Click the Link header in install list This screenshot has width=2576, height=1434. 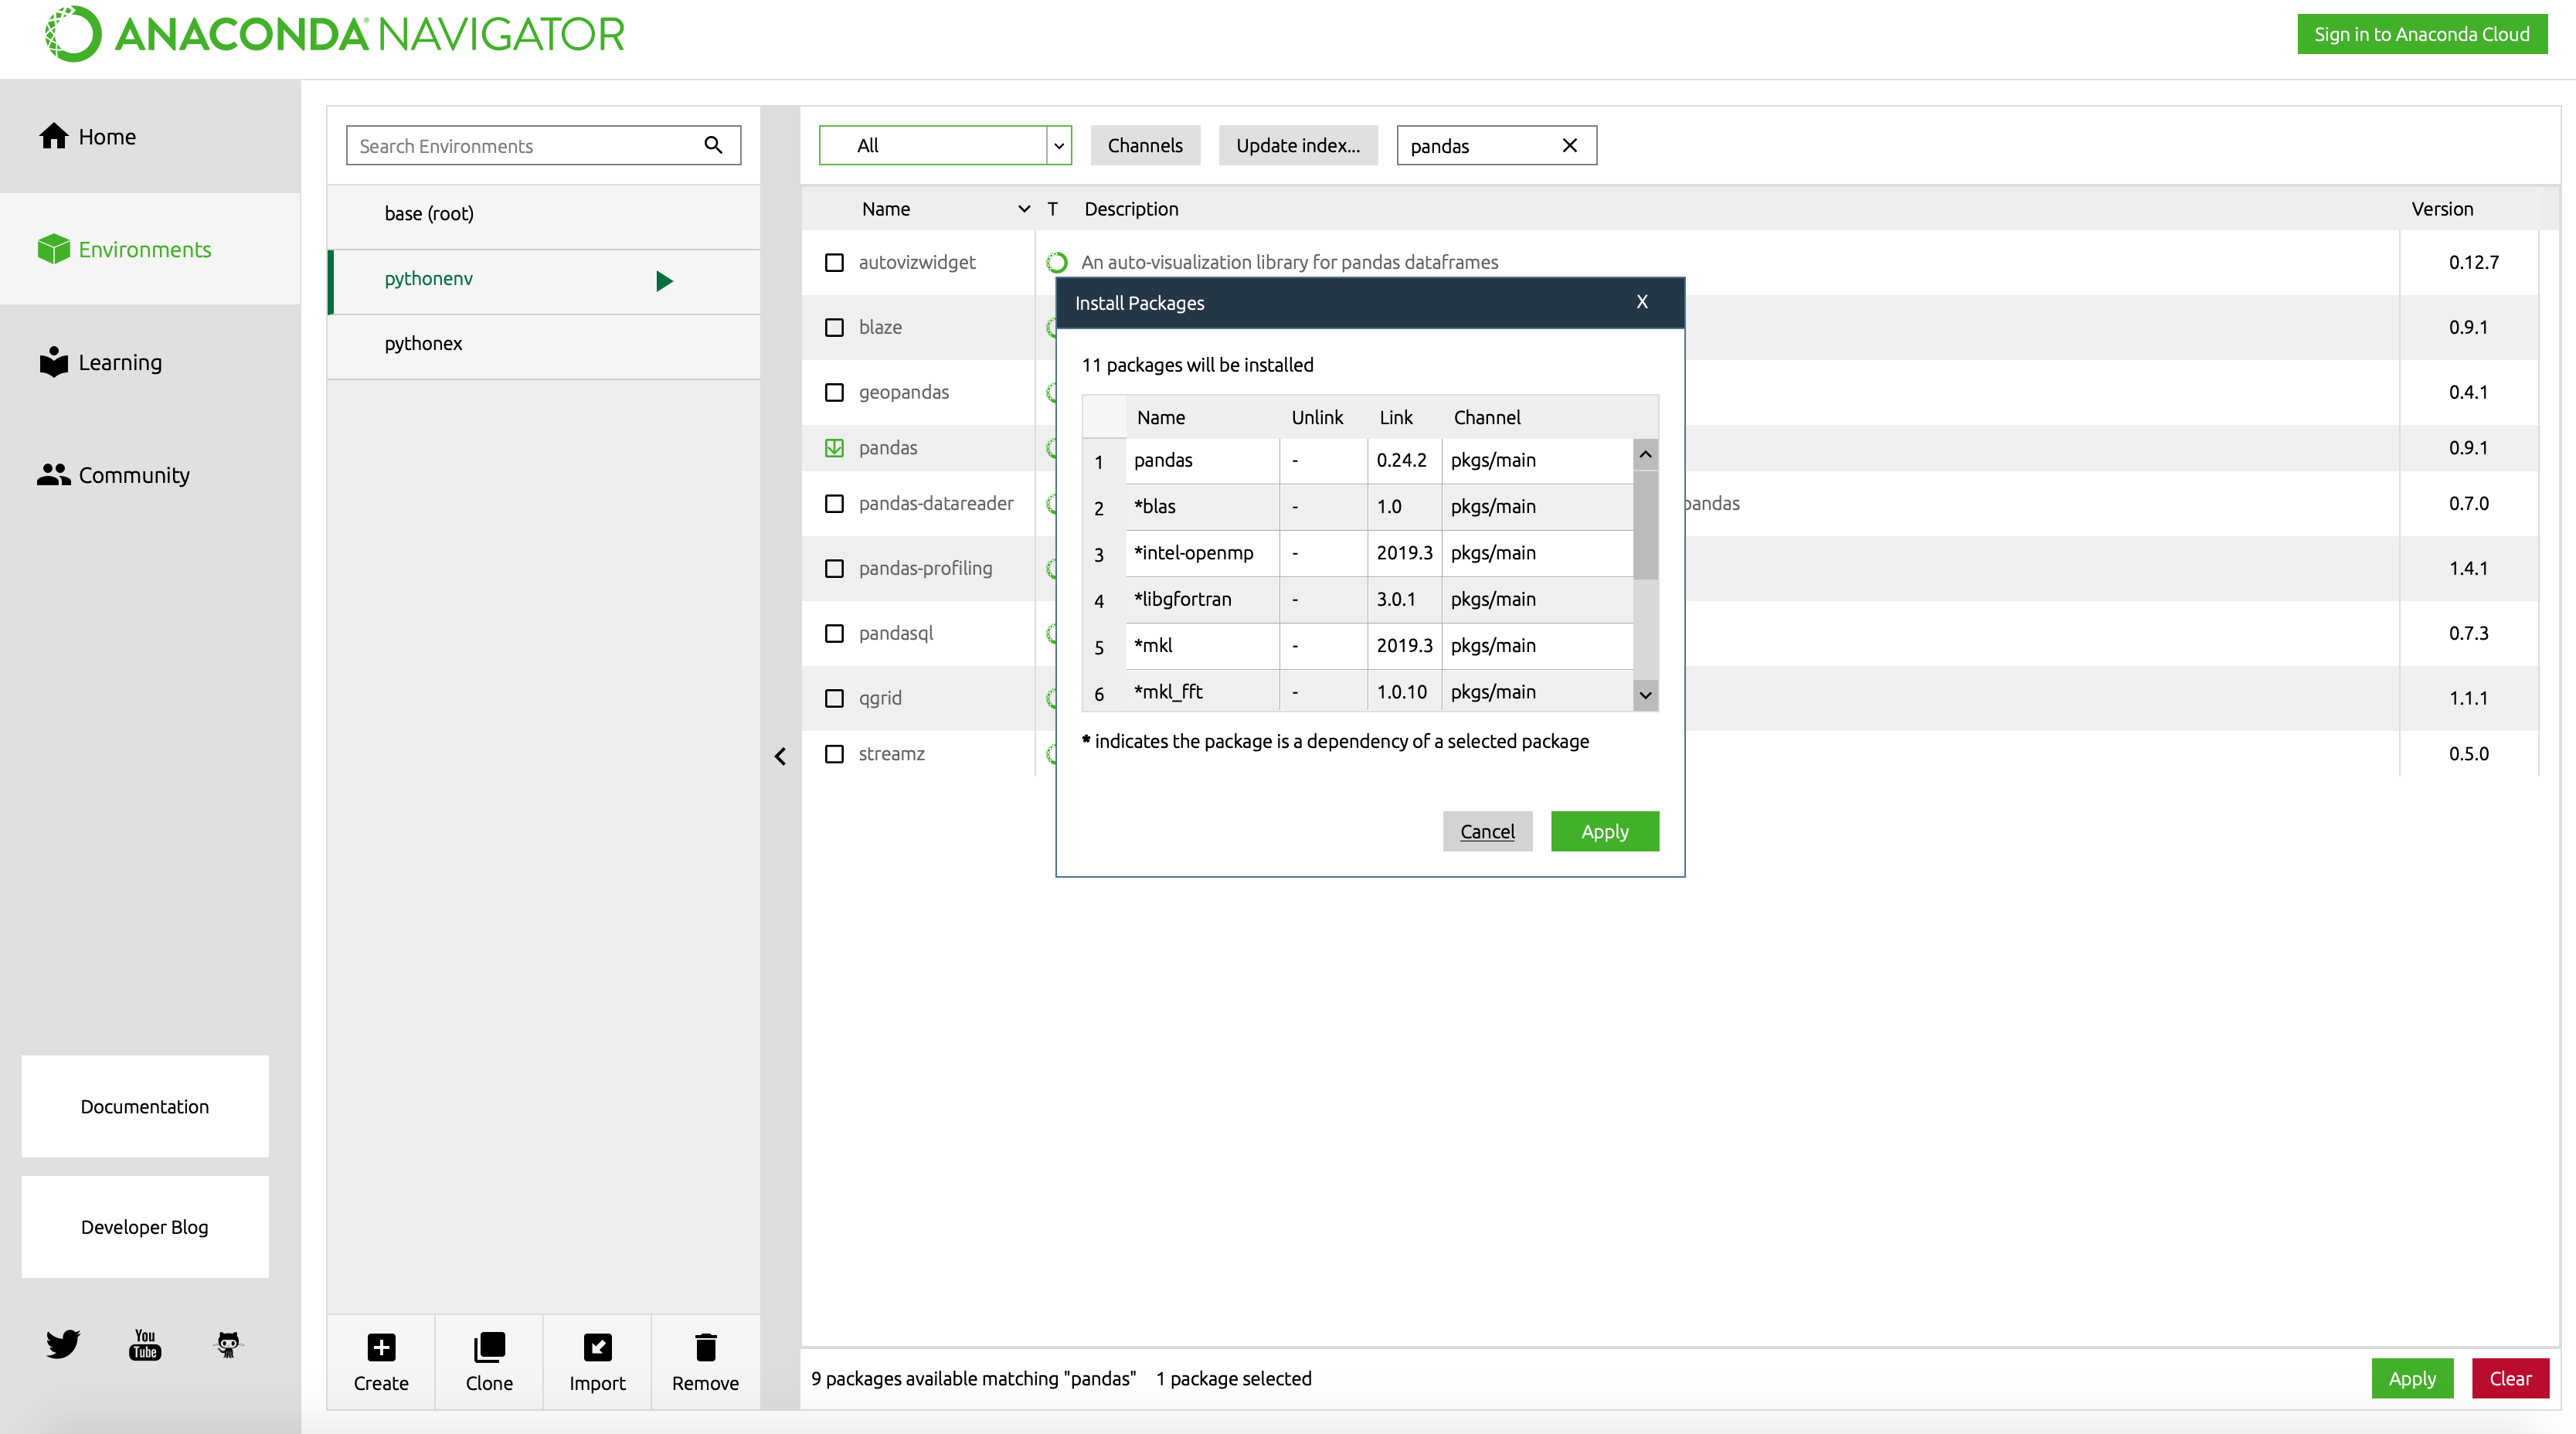[1396, 417]
